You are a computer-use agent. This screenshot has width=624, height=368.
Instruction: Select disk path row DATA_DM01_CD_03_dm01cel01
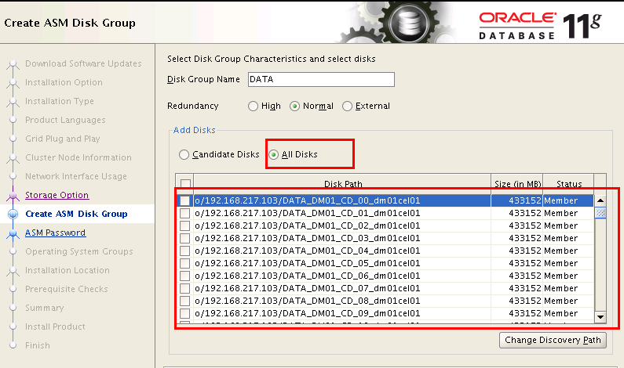point(342,238)
